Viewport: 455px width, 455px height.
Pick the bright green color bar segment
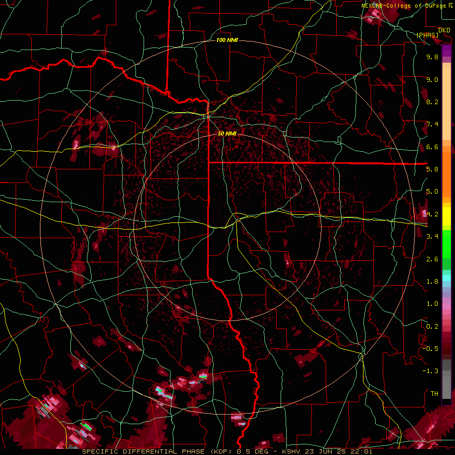pos(446,244)
